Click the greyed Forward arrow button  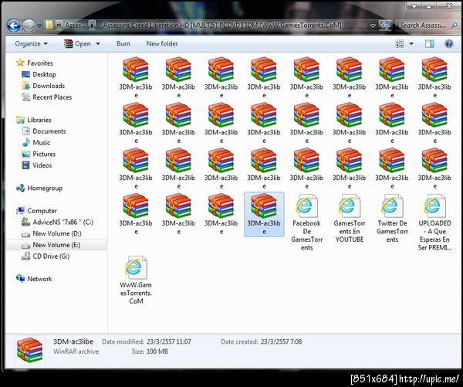29,25
